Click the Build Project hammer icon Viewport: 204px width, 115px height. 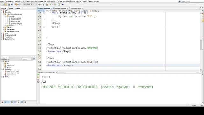coord(44,4)
